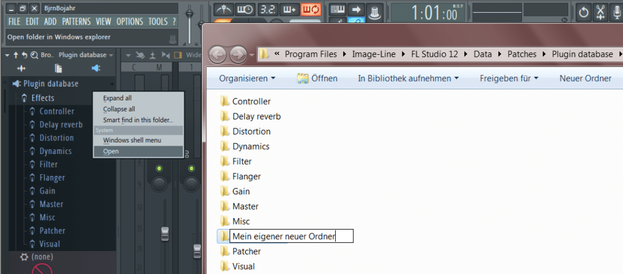Choose Open in the context menu

pos(138,151)
